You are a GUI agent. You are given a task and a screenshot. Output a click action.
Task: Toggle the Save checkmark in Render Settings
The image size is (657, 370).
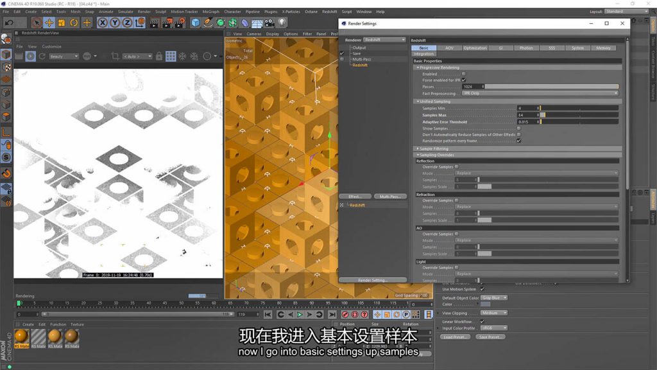pos(342,53)
